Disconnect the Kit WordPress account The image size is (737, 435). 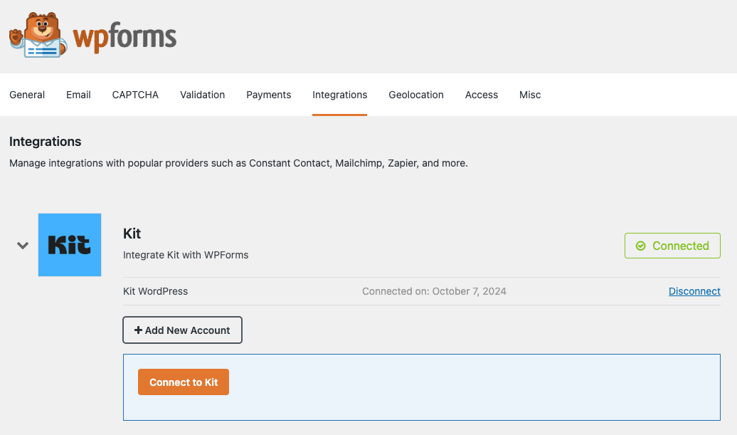pos(694,291)
